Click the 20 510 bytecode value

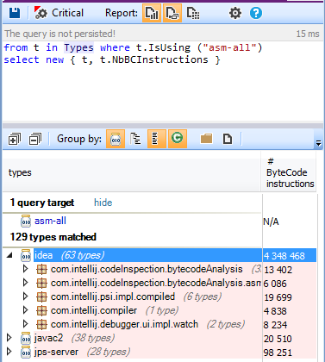tap(278, 339)
